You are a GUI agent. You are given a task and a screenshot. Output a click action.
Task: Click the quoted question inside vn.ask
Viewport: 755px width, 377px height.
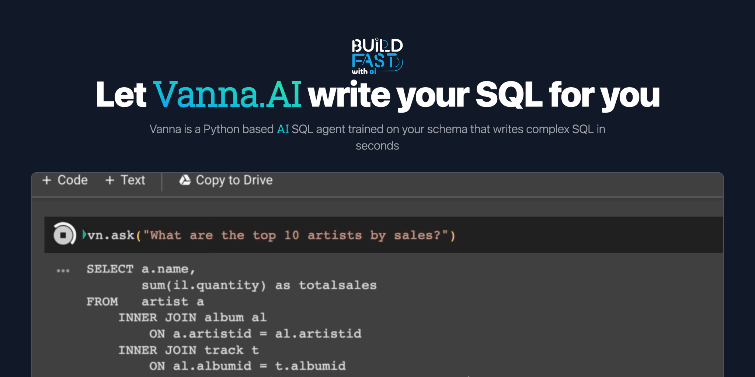click(x=295, y=235)
